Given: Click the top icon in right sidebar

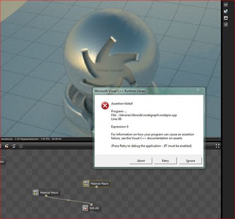Looking at the screenshot, I should point(226,4).
